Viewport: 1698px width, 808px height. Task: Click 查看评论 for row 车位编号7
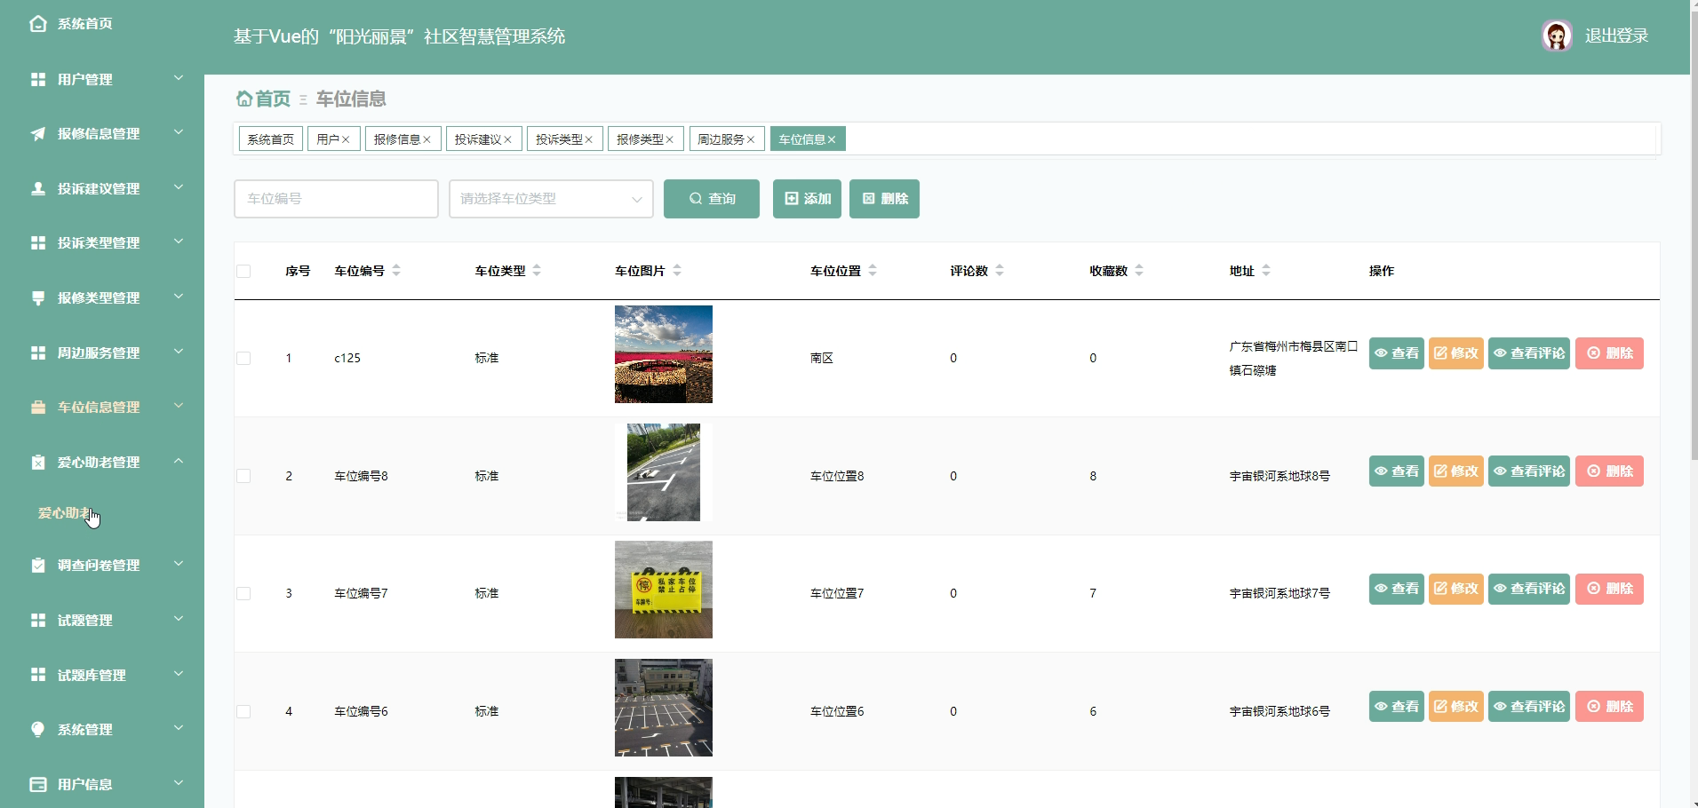(1529, 589)
